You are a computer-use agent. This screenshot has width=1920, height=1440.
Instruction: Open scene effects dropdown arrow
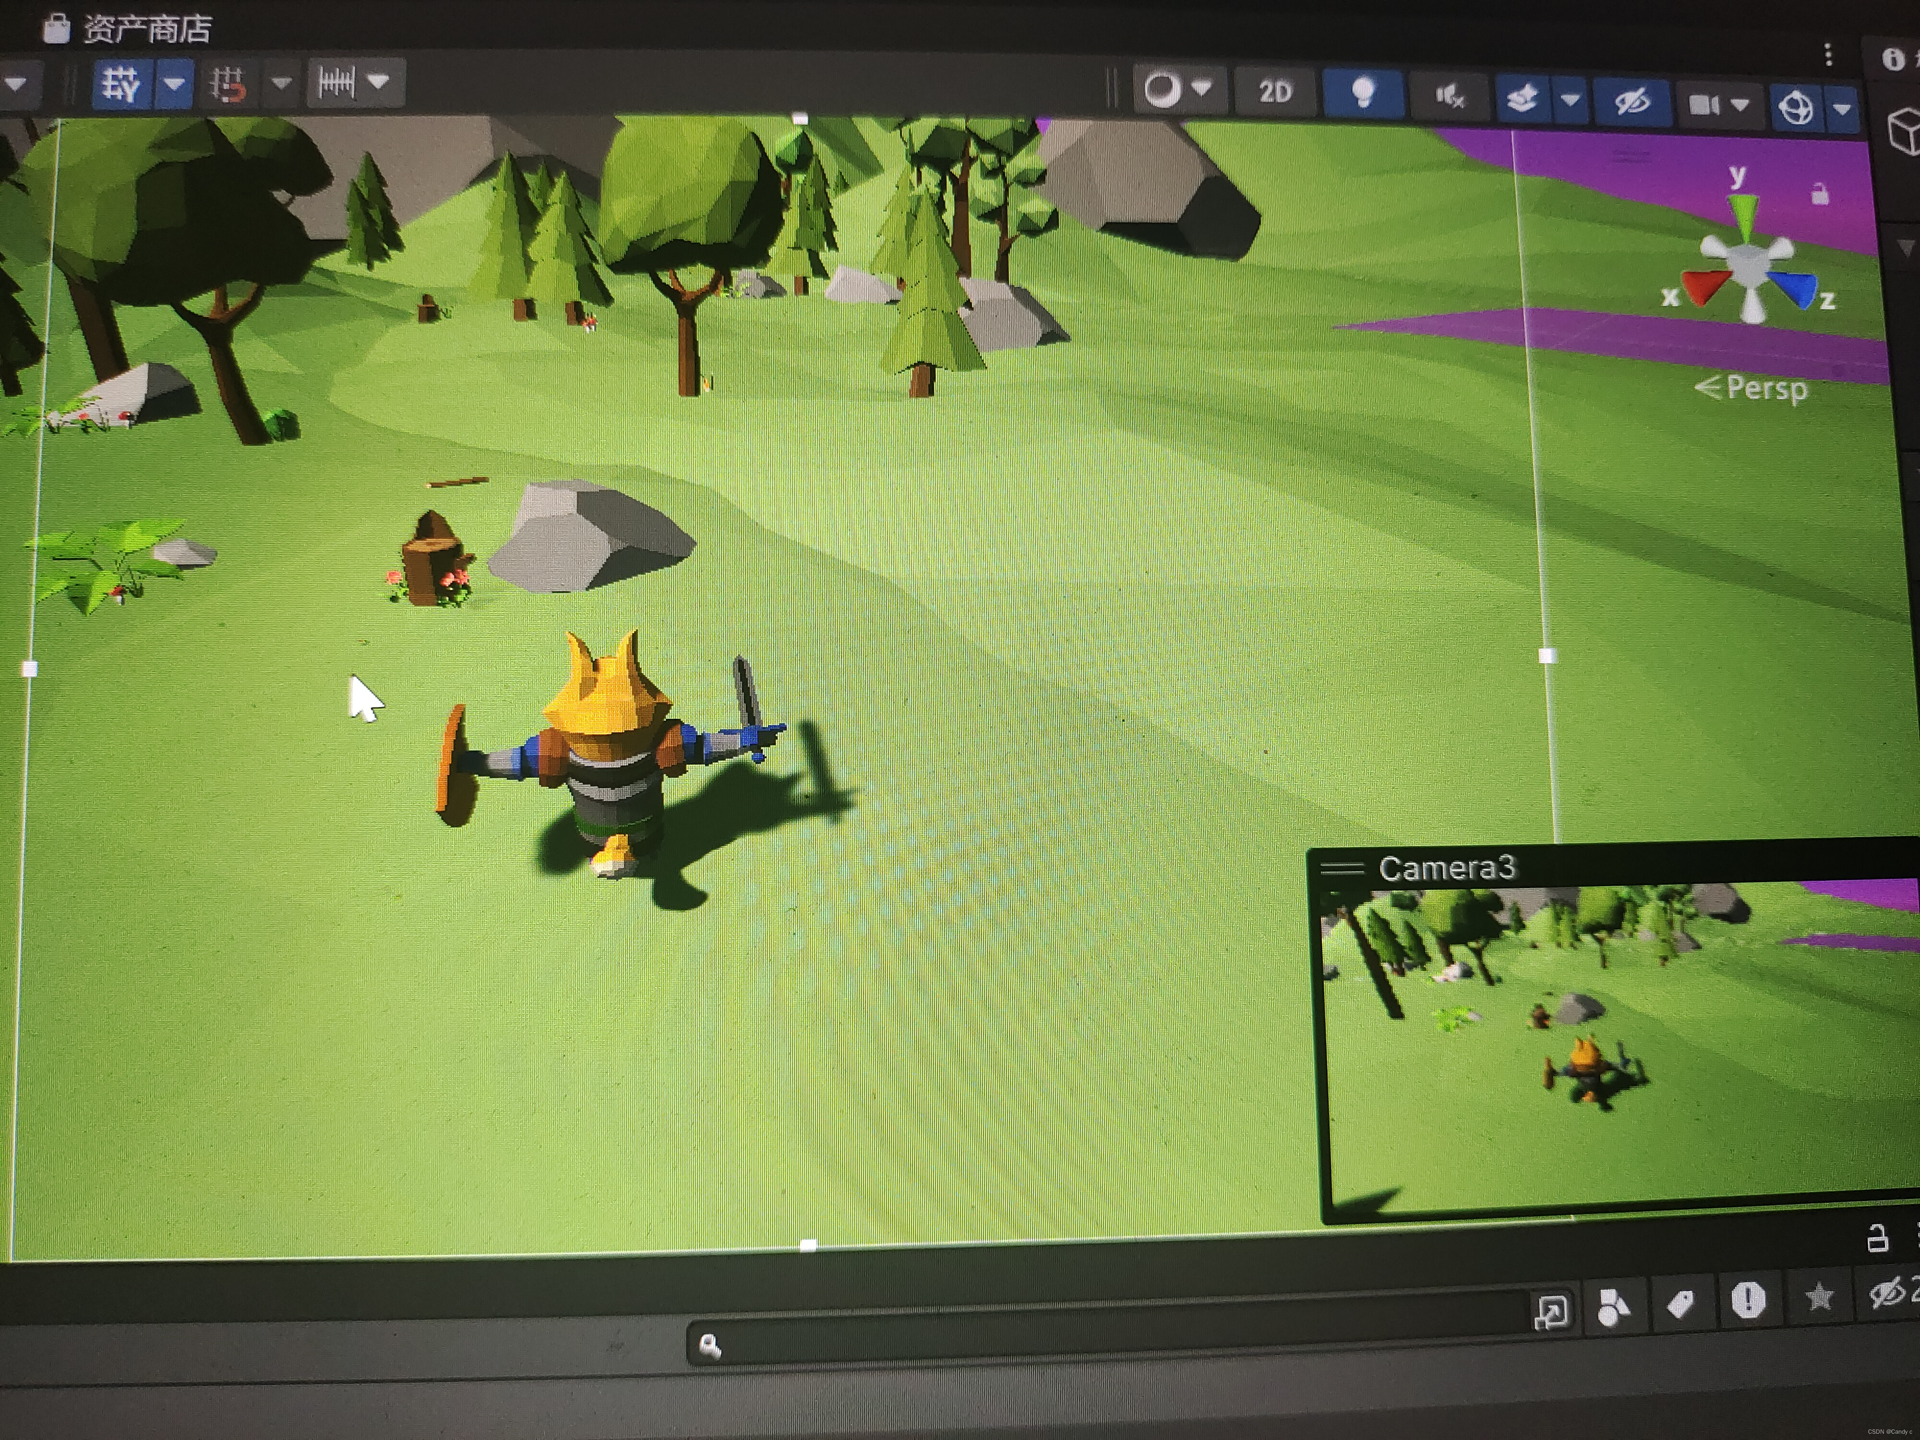1570,101
